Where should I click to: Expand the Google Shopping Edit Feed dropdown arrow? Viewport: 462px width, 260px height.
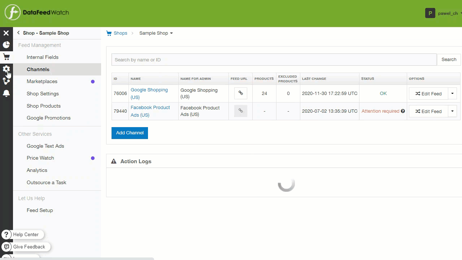tap(452, 94)
